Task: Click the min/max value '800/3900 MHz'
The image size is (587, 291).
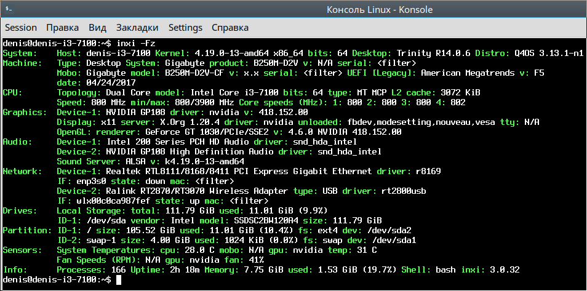Action: pos(204,102)
